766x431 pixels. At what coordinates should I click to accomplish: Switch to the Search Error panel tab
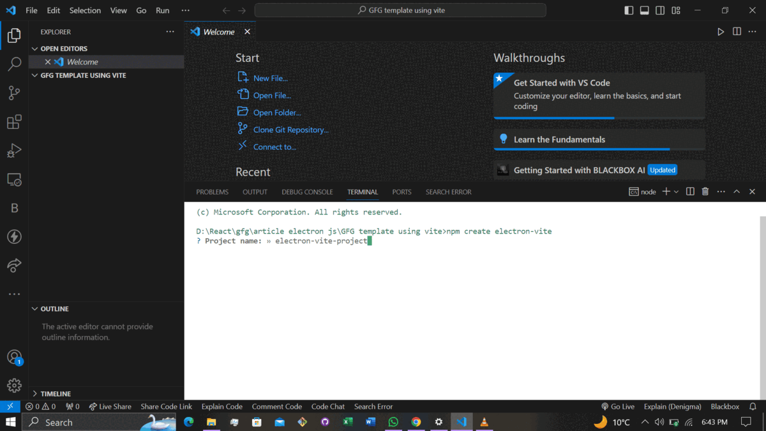pyautogui.click(x=449, y=192)
